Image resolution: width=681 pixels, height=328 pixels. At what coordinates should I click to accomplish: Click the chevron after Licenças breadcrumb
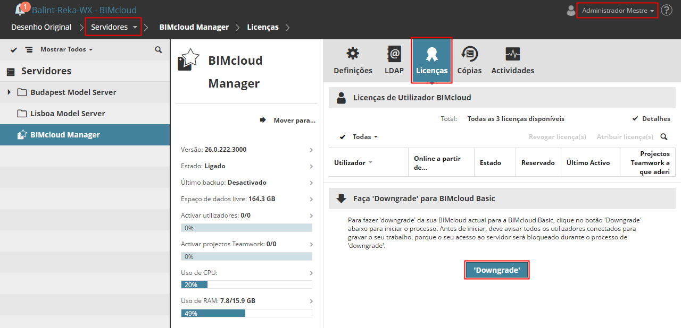click(287, 27)
